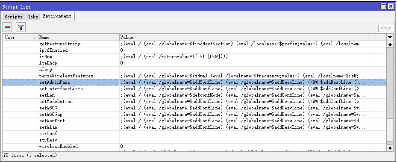Select the setAdminPass row
The image size is (397, 162).
click(195, 82)
